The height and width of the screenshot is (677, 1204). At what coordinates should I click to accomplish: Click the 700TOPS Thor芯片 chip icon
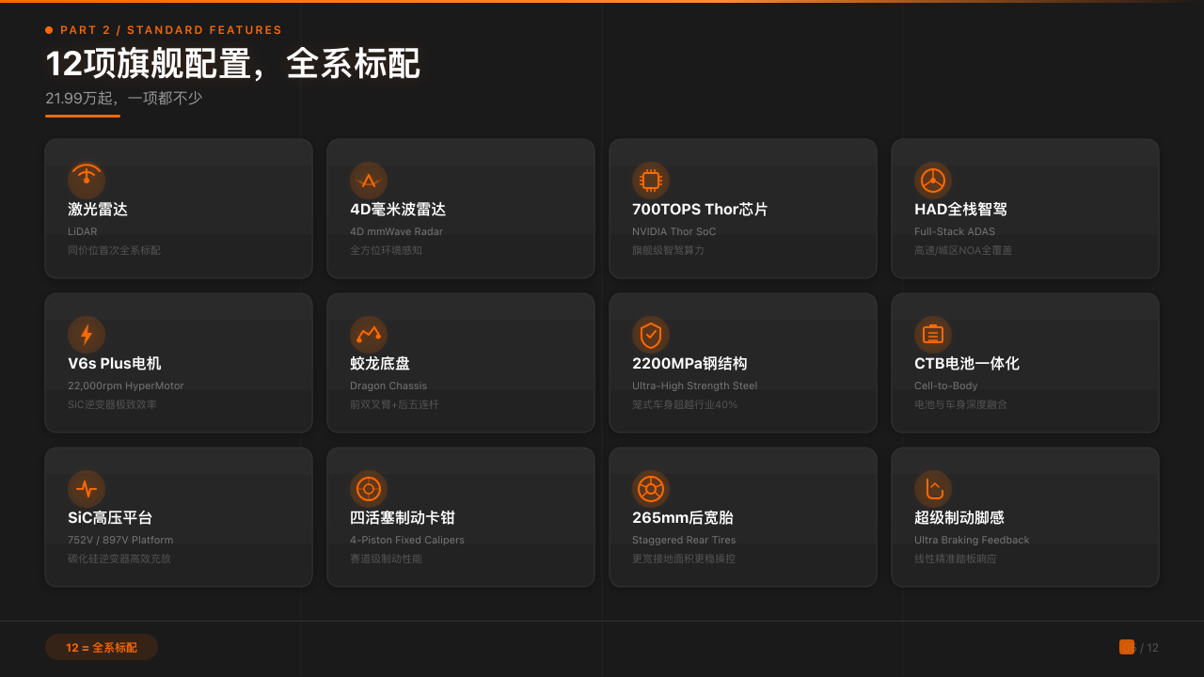tap(651, 180)
